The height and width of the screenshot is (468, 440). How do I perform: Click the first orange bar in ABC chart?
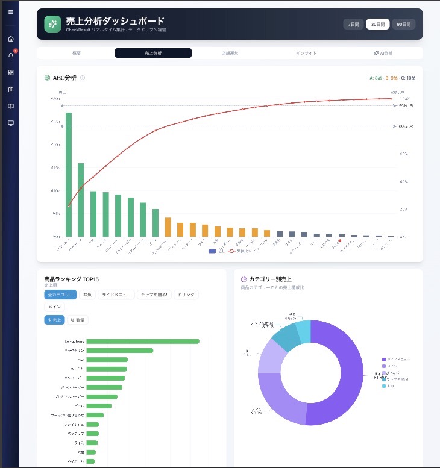coord(168,227)
